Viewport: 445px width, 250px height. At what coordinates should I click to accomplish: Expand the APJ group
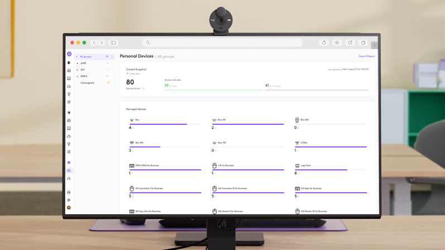click(78, 70)
